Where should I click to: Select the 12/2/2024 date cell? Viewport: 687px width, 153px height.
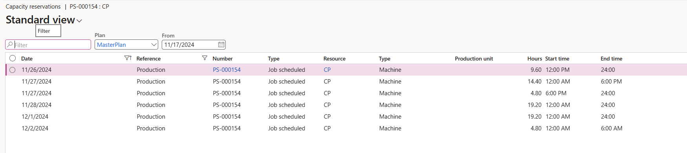coord(35,128)
